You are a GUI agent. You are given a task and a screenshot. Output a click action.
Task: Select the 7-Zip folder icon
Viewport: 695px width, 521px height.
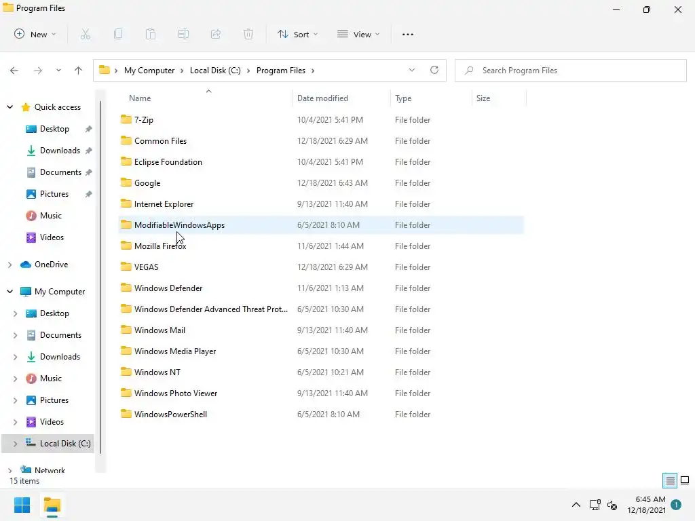(x=126, y=119)
